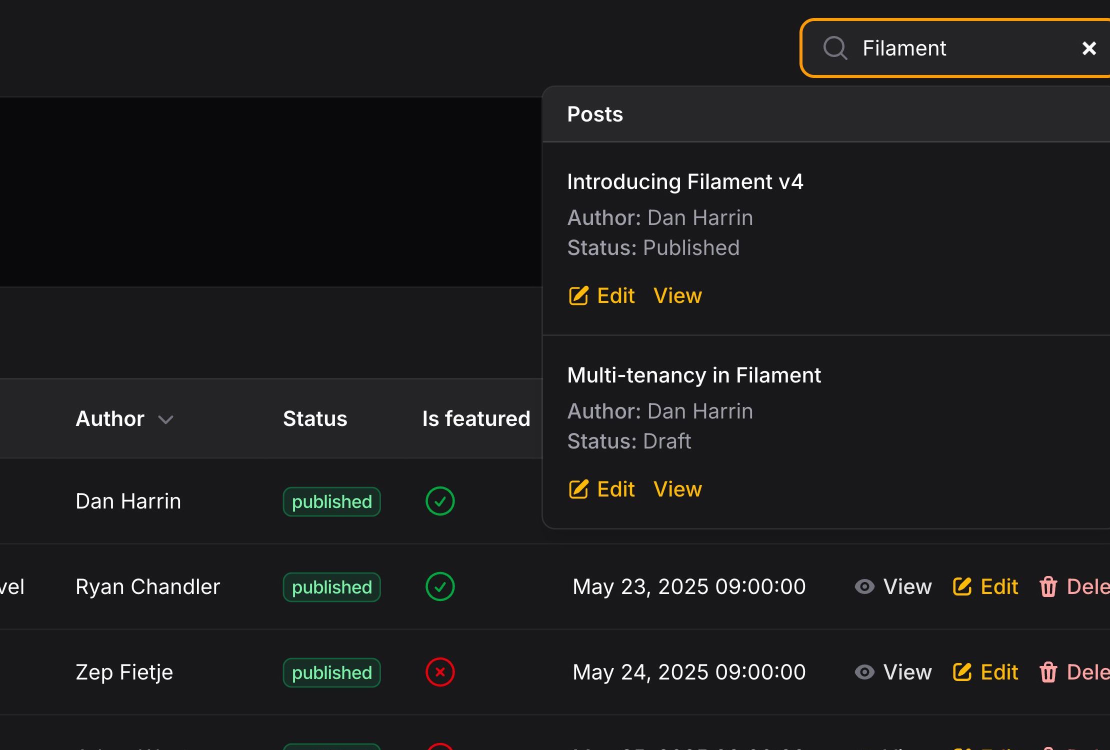Click Status: Draft under Multi-tenancy in Filament
The width and height of the screenshot is (1110, 750).
click(x=629, y=441)
